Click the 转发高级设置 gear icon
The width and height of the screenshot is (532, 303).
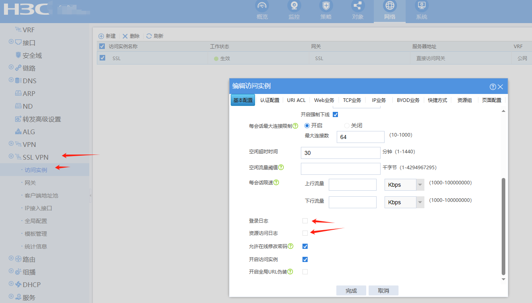18,119
